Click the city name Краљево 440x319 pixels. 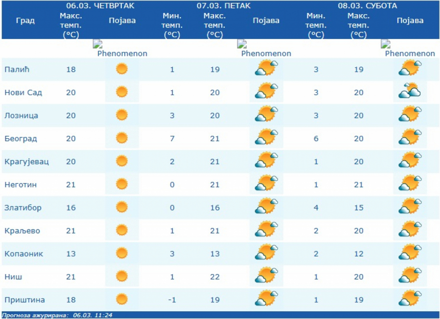(x=22, y=231)
